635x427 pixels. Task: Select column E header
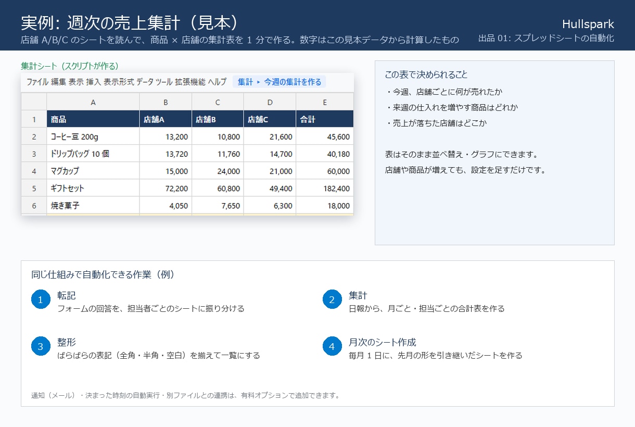325,102
